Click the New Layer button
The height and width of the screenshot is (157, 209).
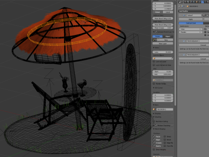pos(163,44)
